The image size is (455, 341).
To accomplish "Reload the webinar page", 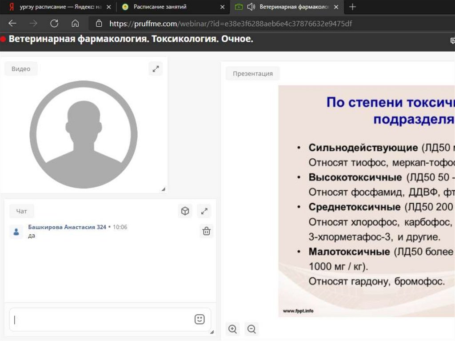I will [54, 24].
